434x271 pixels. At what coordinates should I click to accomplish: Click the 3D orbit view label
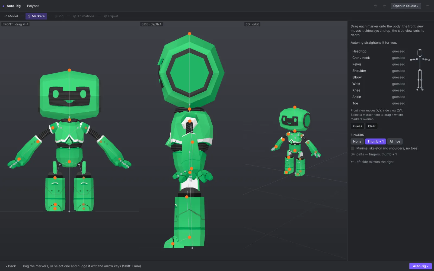click(x=252, y=24)
